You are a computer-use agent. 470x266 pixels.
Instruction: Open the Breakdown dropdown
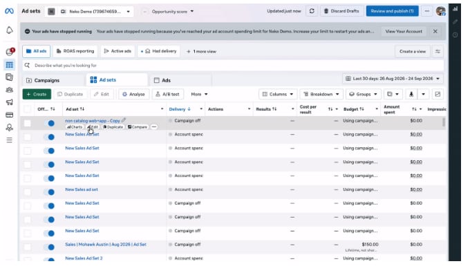tap(321, 94)
